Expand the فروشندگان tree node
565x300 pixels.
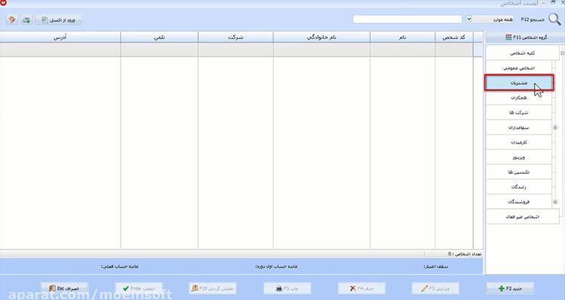[555, 202]
